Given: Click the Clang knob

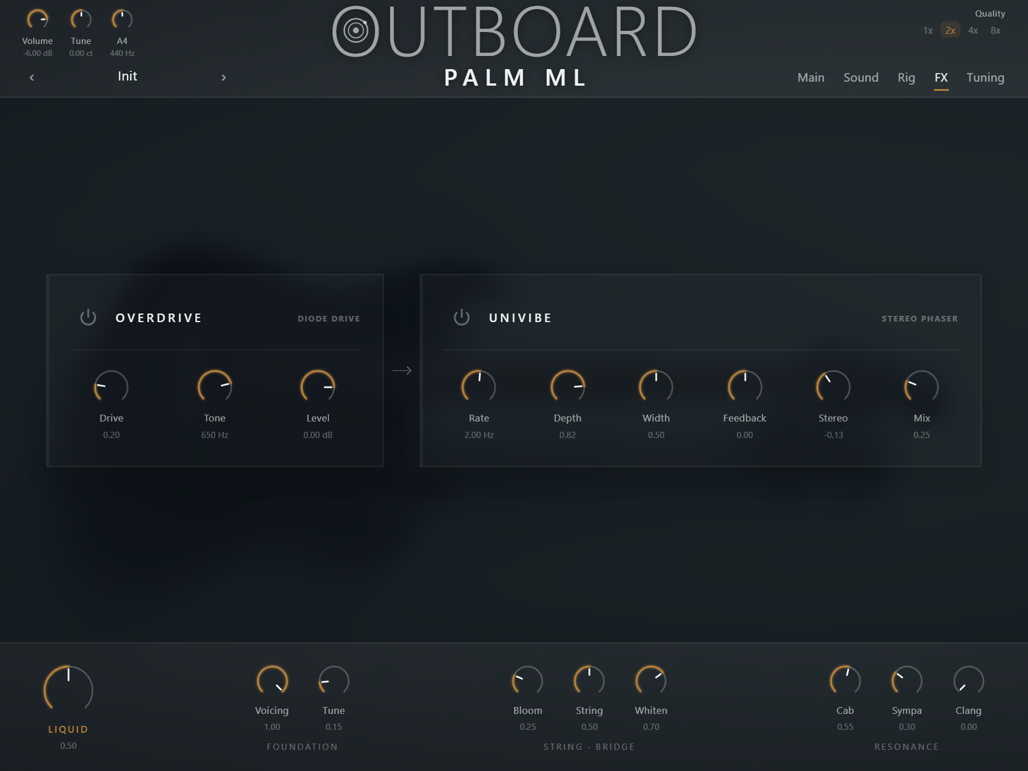Looking at the screenshot, I should pos(969,681).
